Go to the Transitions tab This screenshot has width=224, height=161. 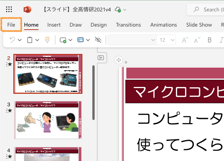pos(128,25)
